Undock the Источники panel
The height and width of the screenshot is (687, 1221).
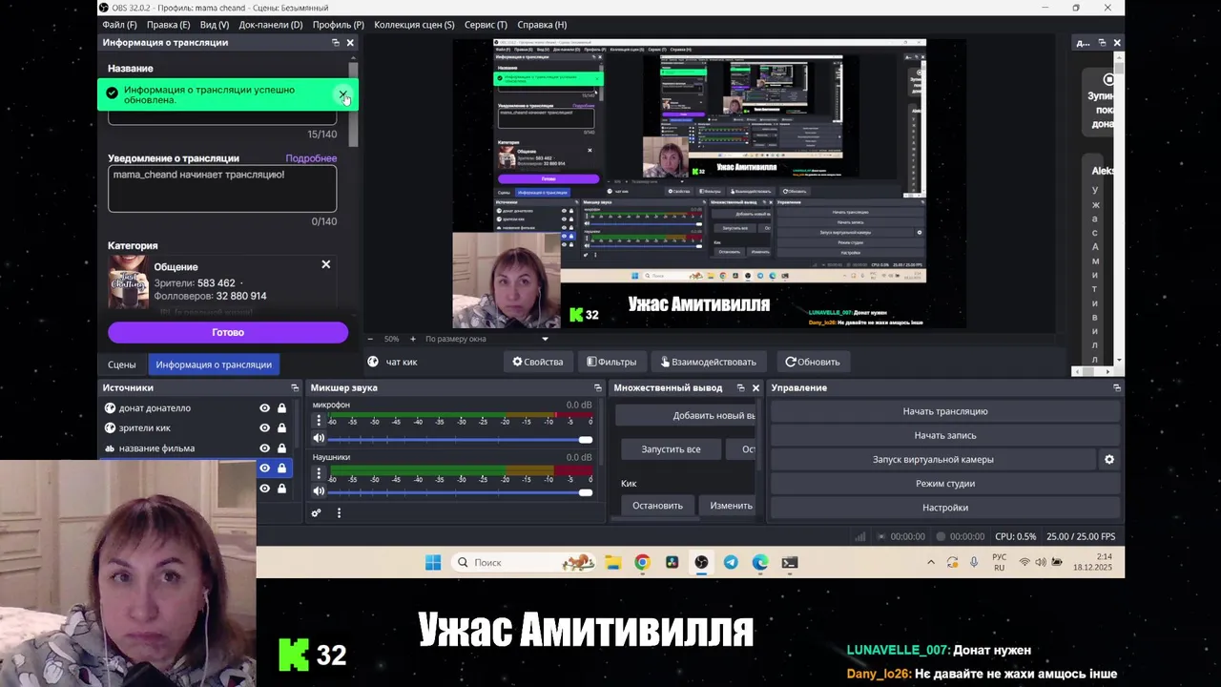pos(295,387)
